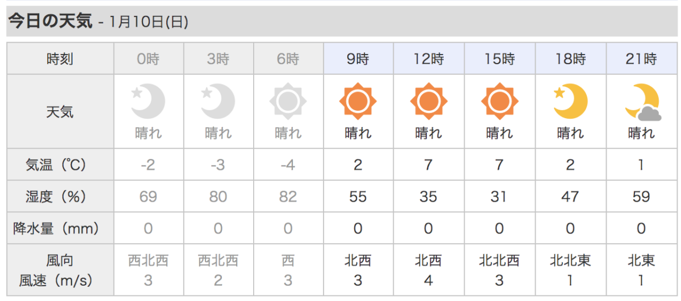
Task: Click the orange sun icon at 15時
Action: pos(499,102)
